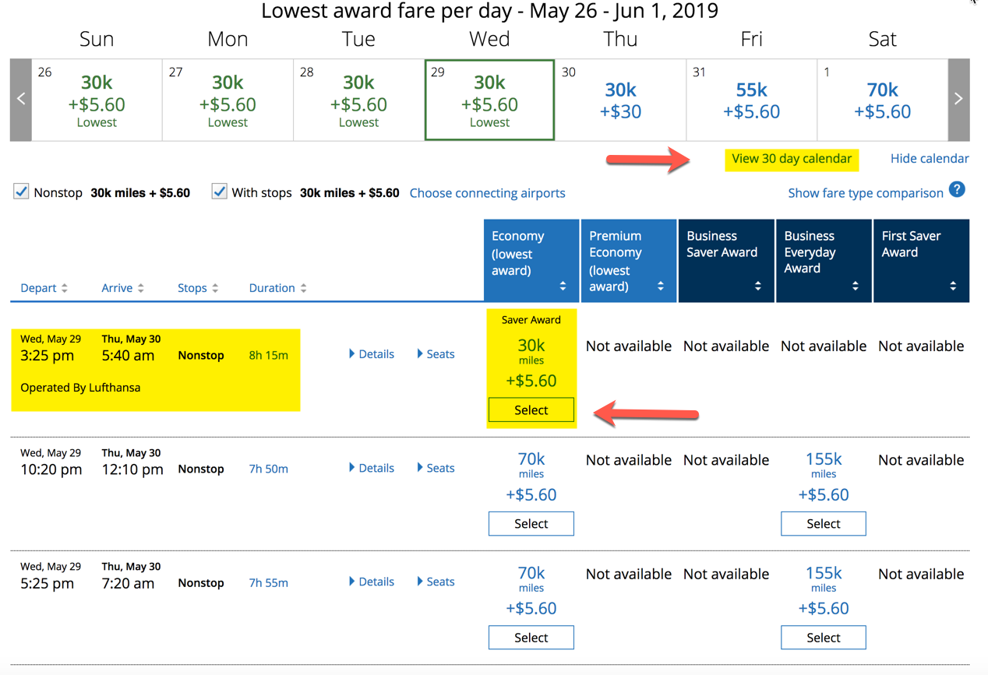This screenshot has width=988, height=675.
Task: Uncheck the Nonstop filter checkbox
Action: [x=21, y=191]
